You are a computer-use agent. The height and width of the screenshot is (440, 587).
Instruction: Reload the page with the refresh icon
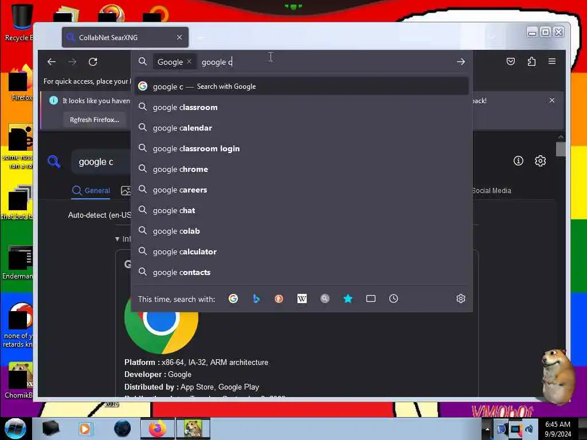tap(93, 62)
